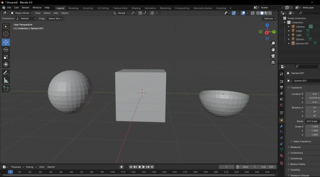Toggle camera view with the camera icon
This screenshot has width=320, height=177.
point(273,56)
